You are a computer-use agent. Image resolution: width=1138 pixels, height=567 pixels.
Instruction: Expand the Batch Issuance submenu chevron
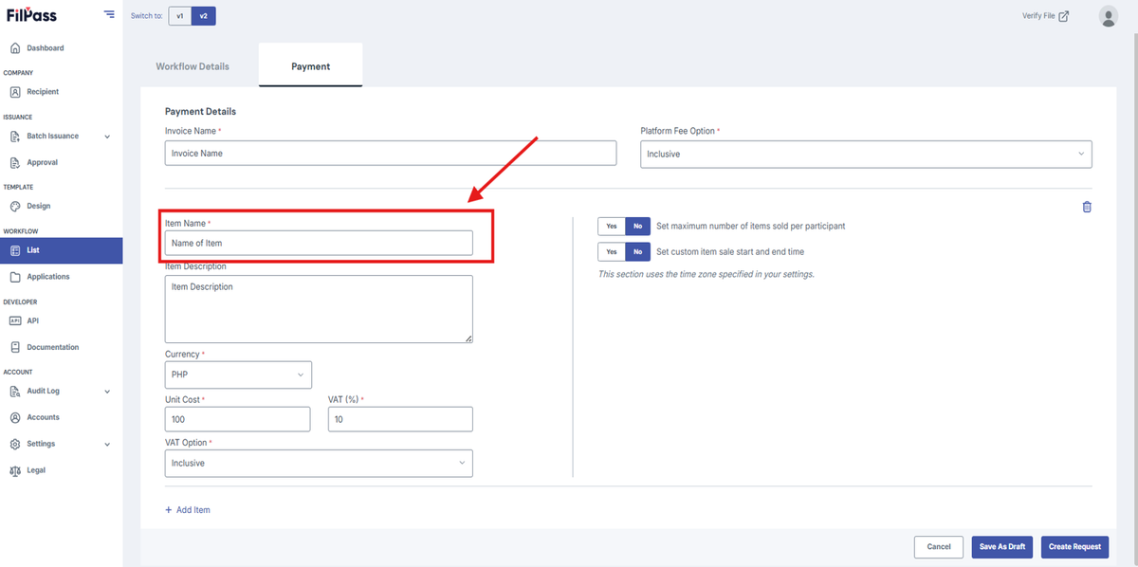click(107, 137)
